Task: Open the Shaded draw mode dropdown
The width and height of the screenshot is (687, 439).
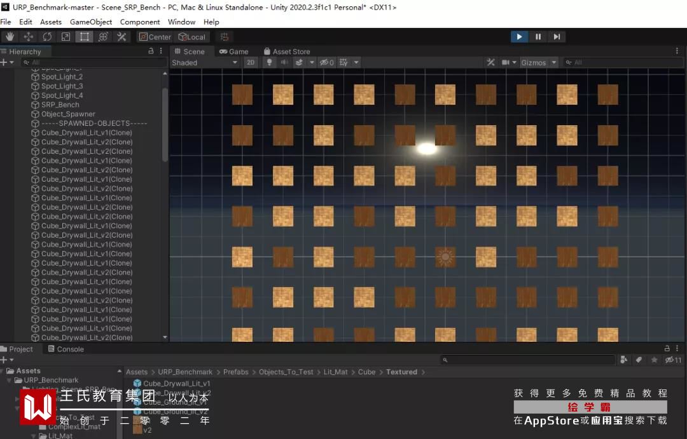Action: pyautogui.click(x=205, y=63)
